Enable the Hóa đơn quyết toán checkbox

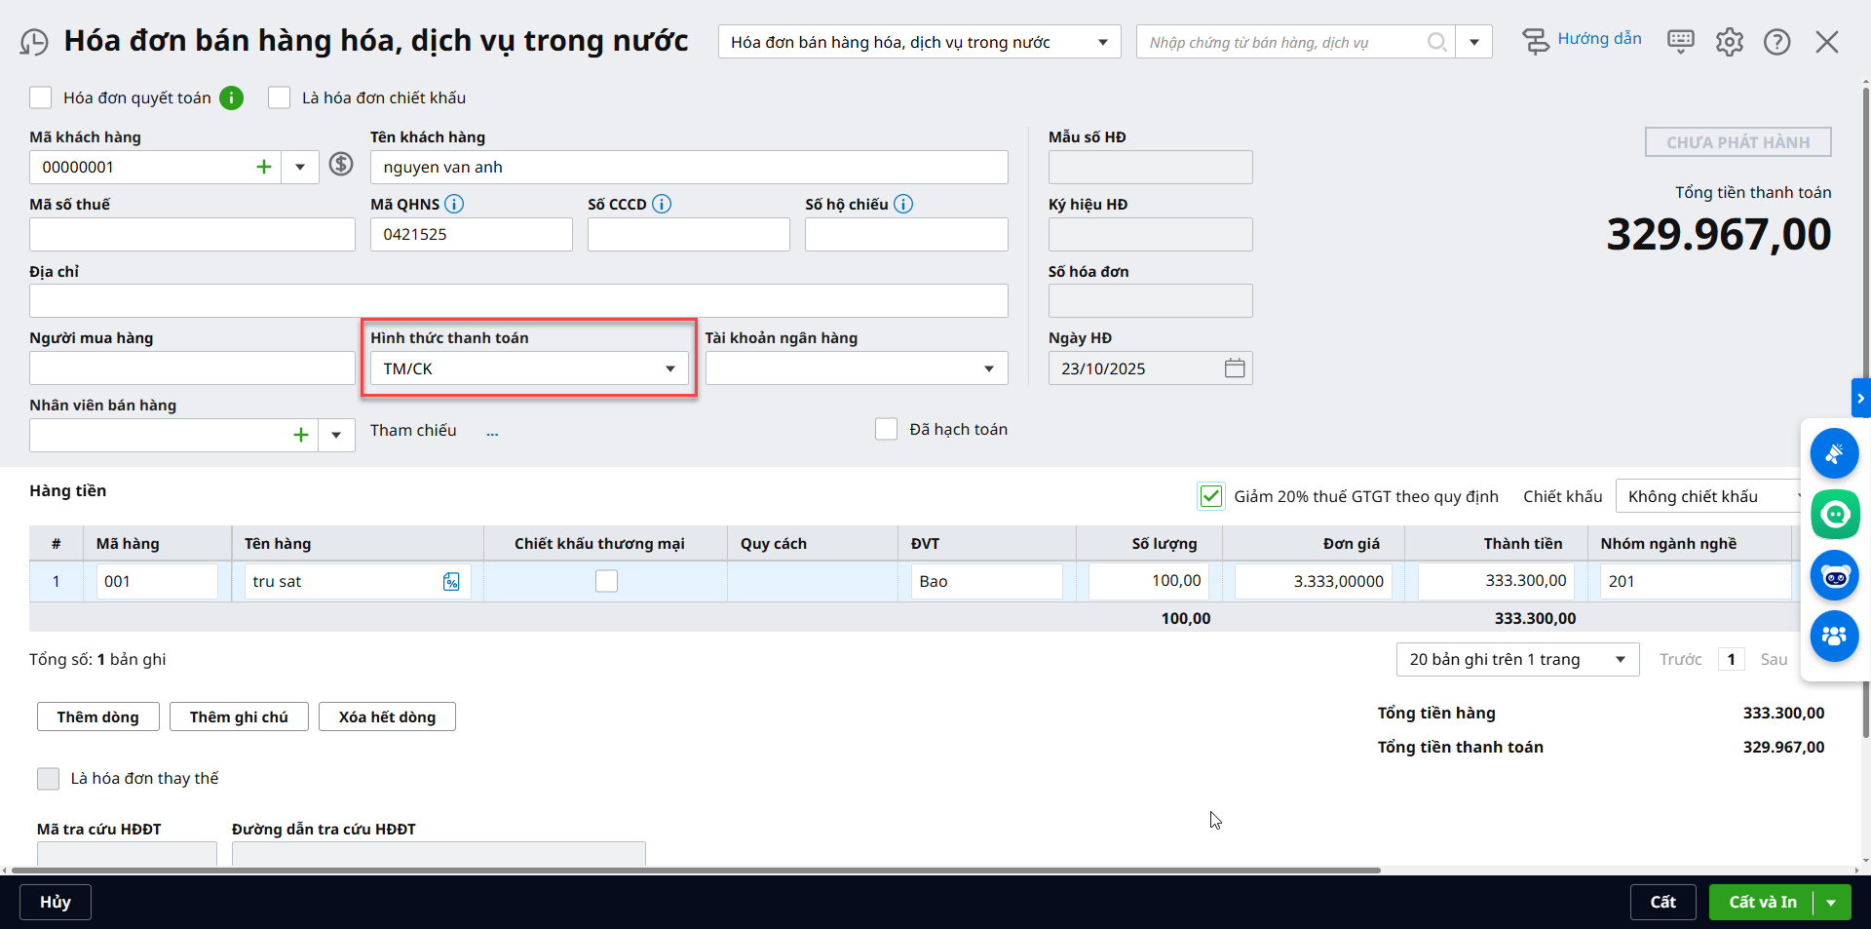pos(41,97)
